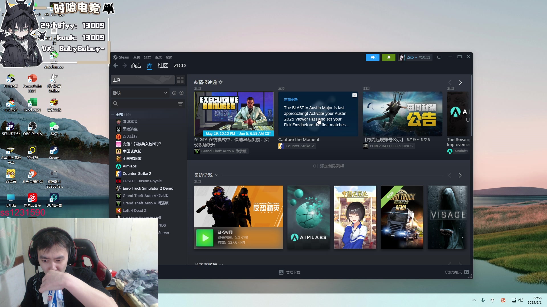Click the Steam logo menu
This screenshot has width=547, height=307.
point(121,57)
